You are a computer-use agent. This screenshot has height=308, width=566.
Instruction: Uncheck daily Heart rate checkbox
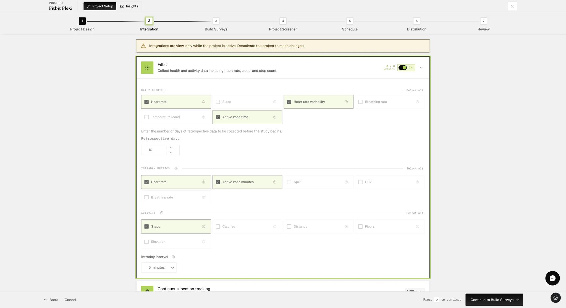(146, 102)
